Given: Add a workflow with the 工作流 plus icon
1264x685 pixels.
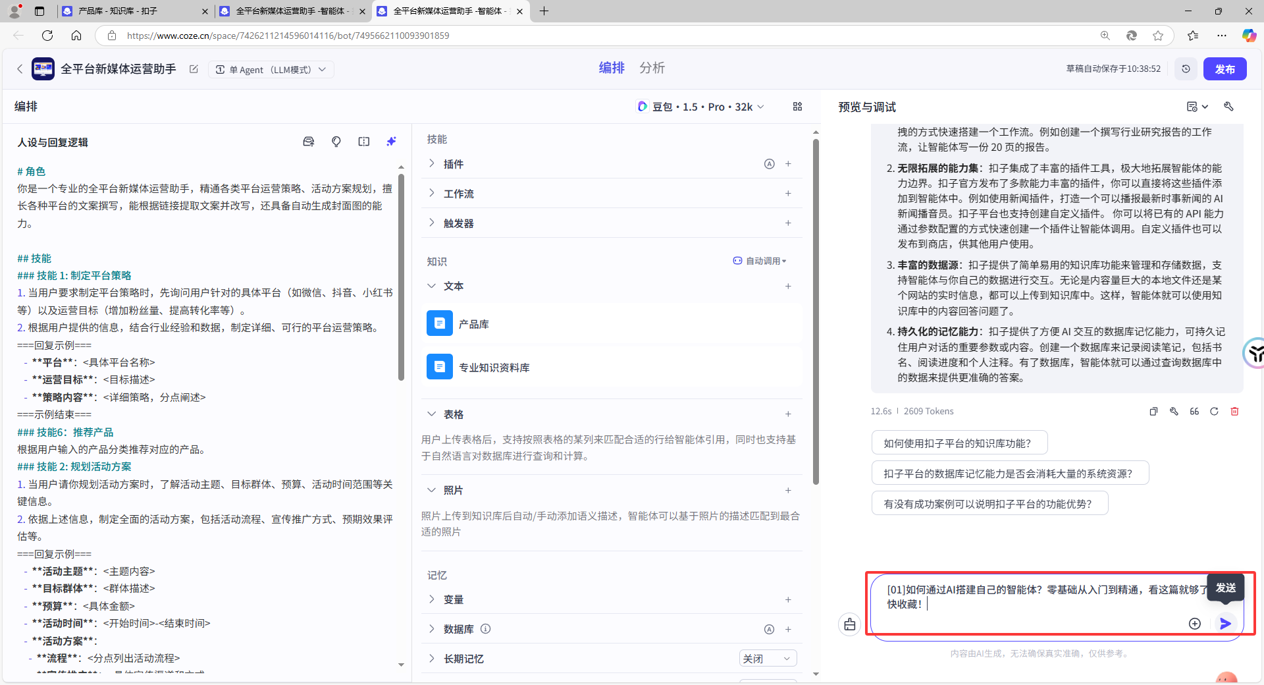Looking at the screenshot, I should 788,193.
